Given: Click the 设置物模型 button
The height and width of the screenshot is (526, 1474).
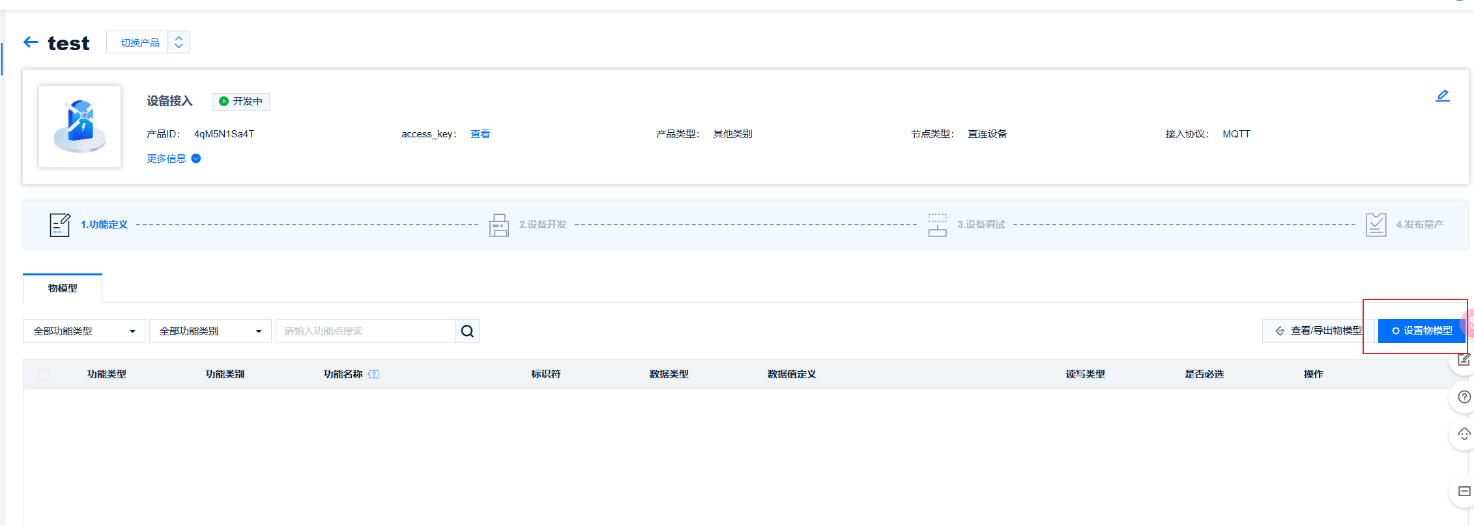Looking at the screenshot, I should click(x=1421, y=331).
